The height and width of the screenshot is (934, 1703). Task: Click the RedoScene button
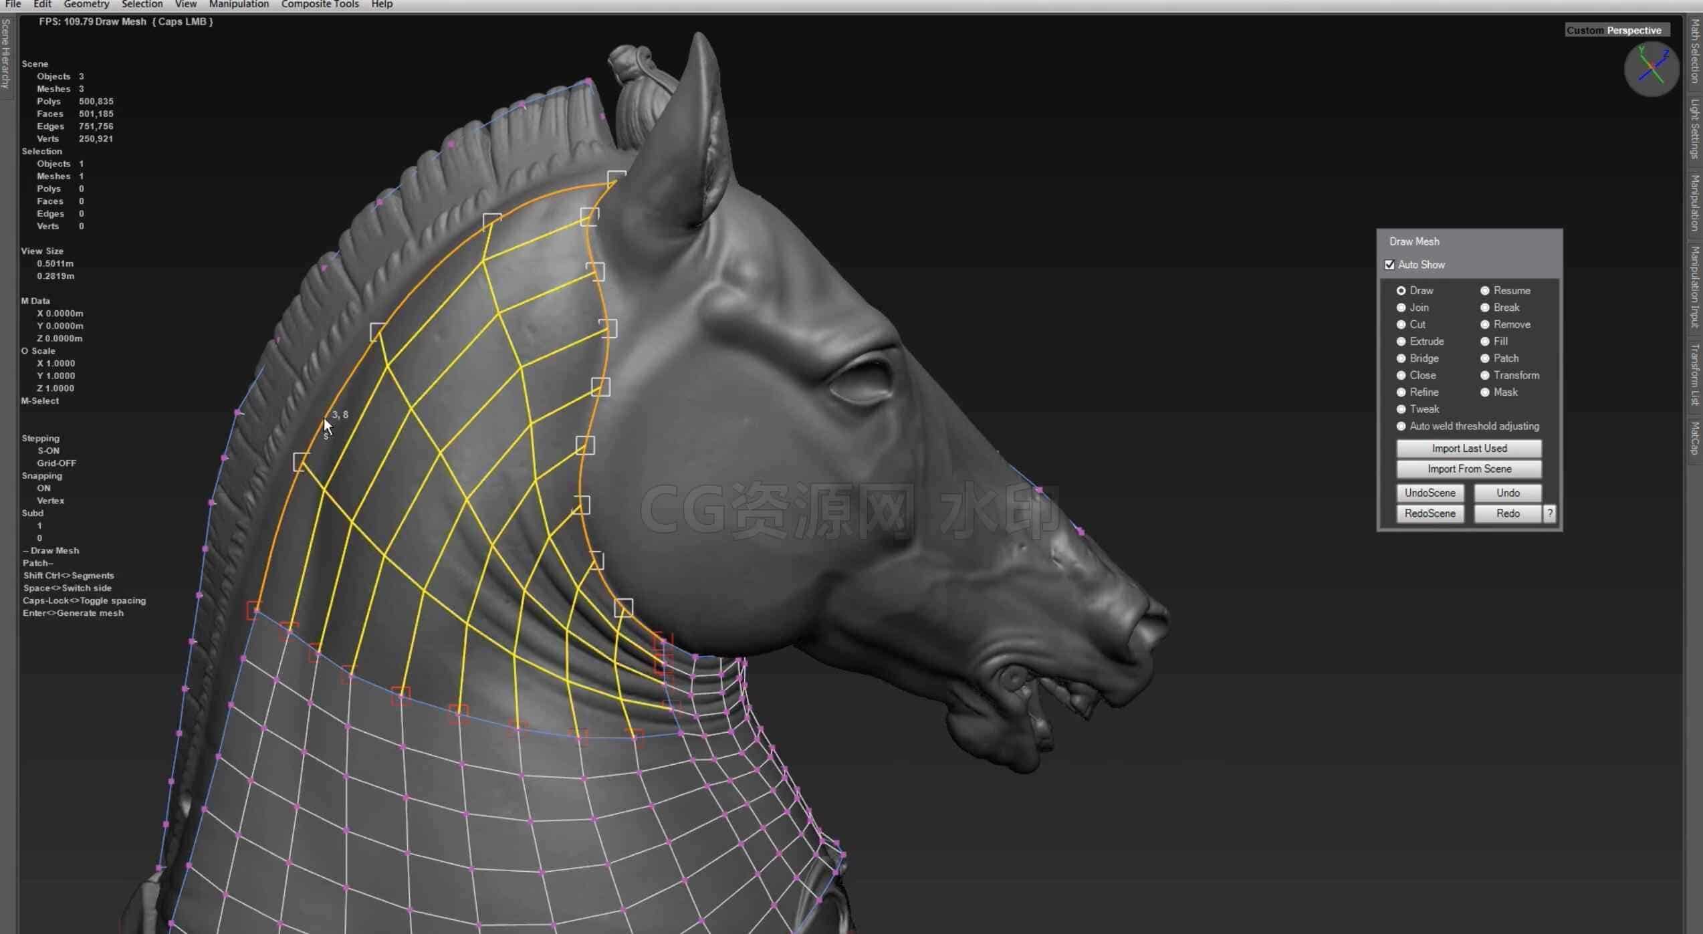tap(1430, 513)
